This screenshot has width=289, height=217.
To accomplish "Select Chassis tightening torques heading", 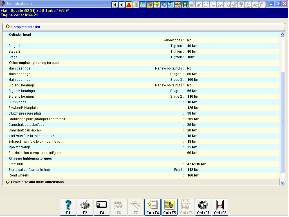I will tap(30, 158).
